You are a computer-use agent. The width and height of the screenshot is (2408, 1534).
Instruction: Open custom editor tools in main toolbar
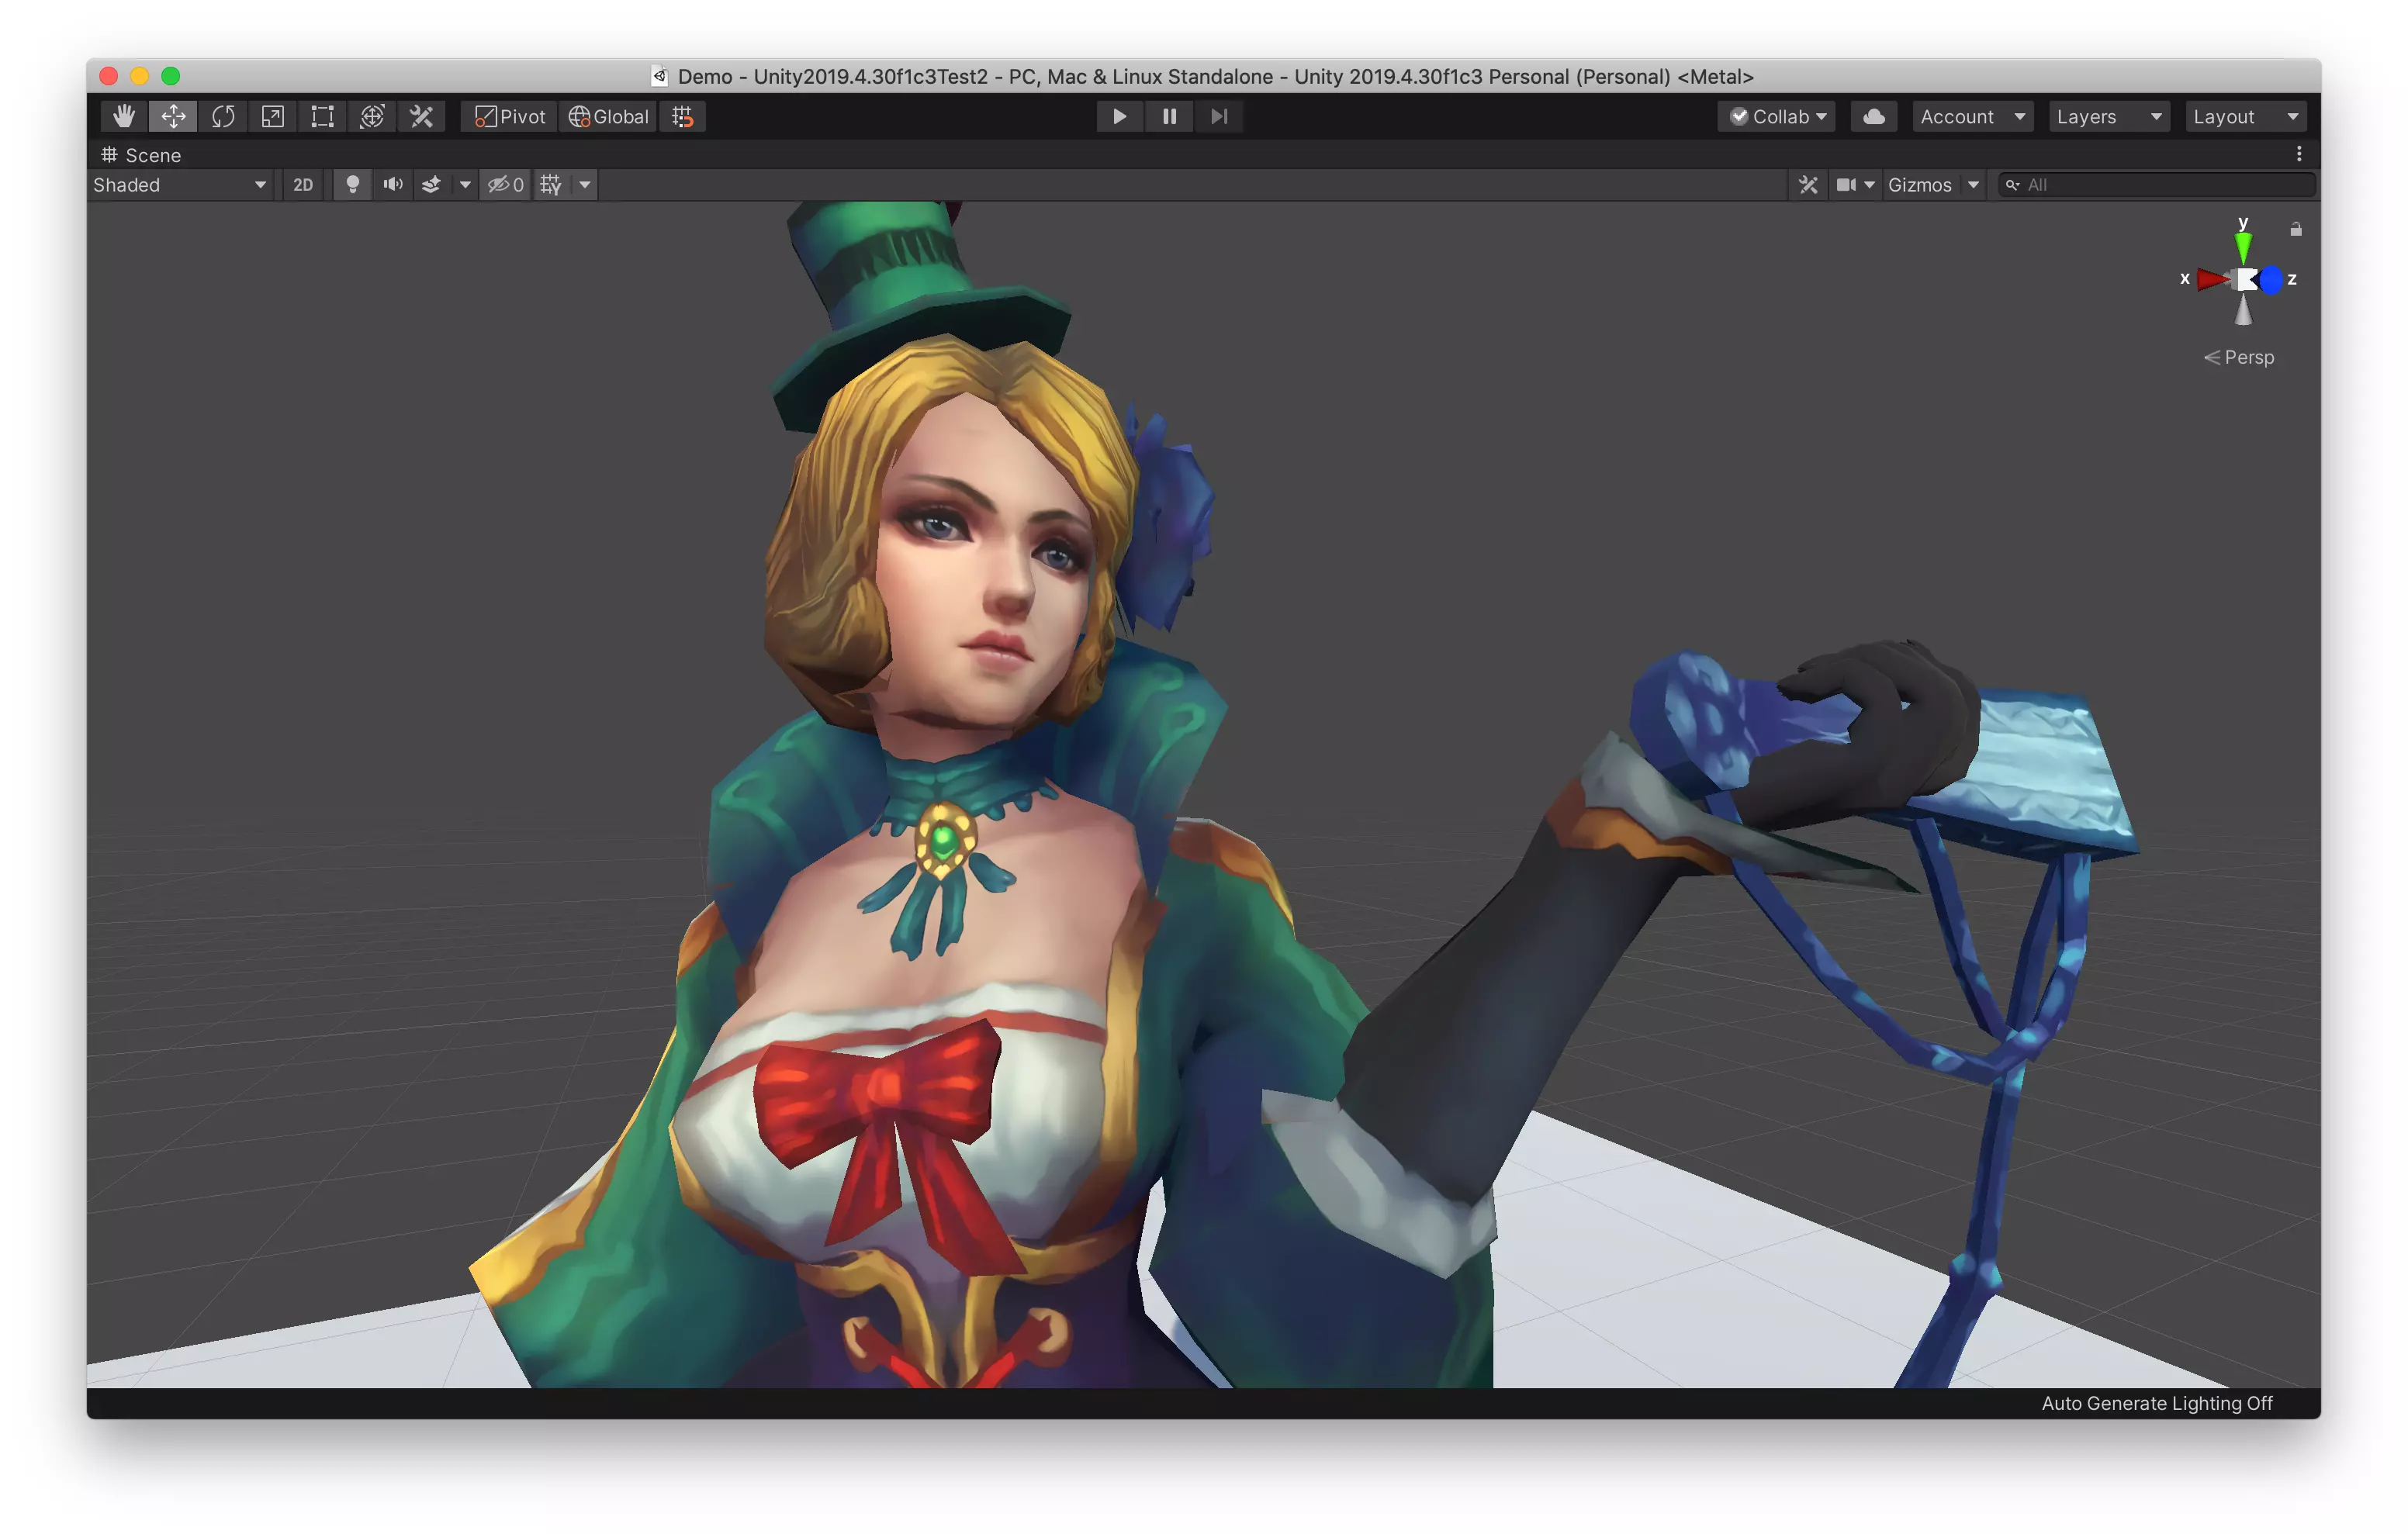click(422, 117)
